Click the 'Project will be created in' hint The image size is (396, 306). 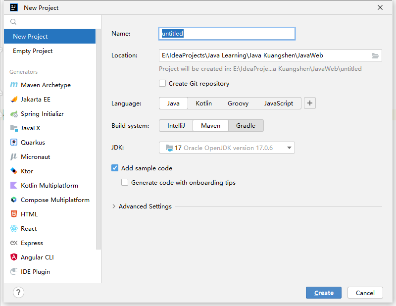click(260, 69)
